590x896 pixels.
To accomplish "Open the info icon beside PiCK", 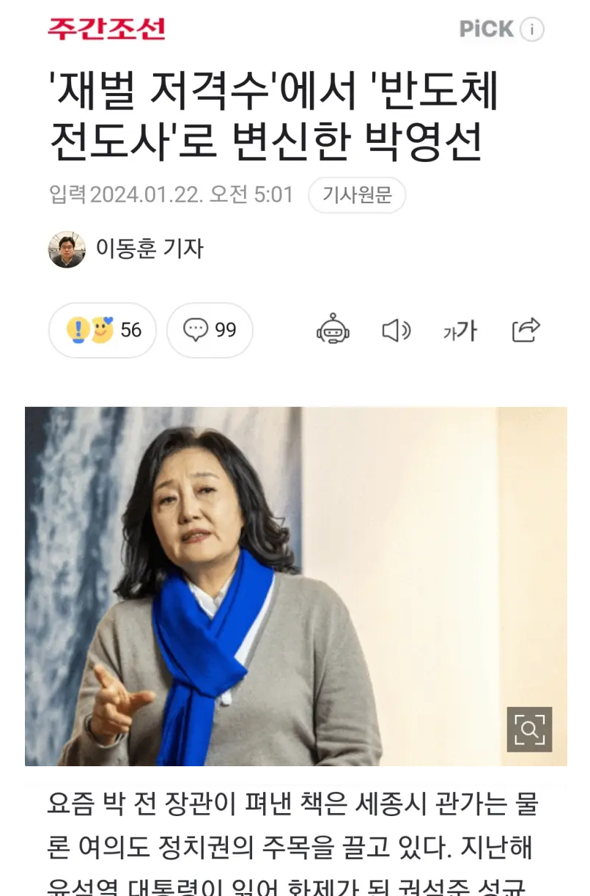I will pyautogui.click(x=532, y=29).
